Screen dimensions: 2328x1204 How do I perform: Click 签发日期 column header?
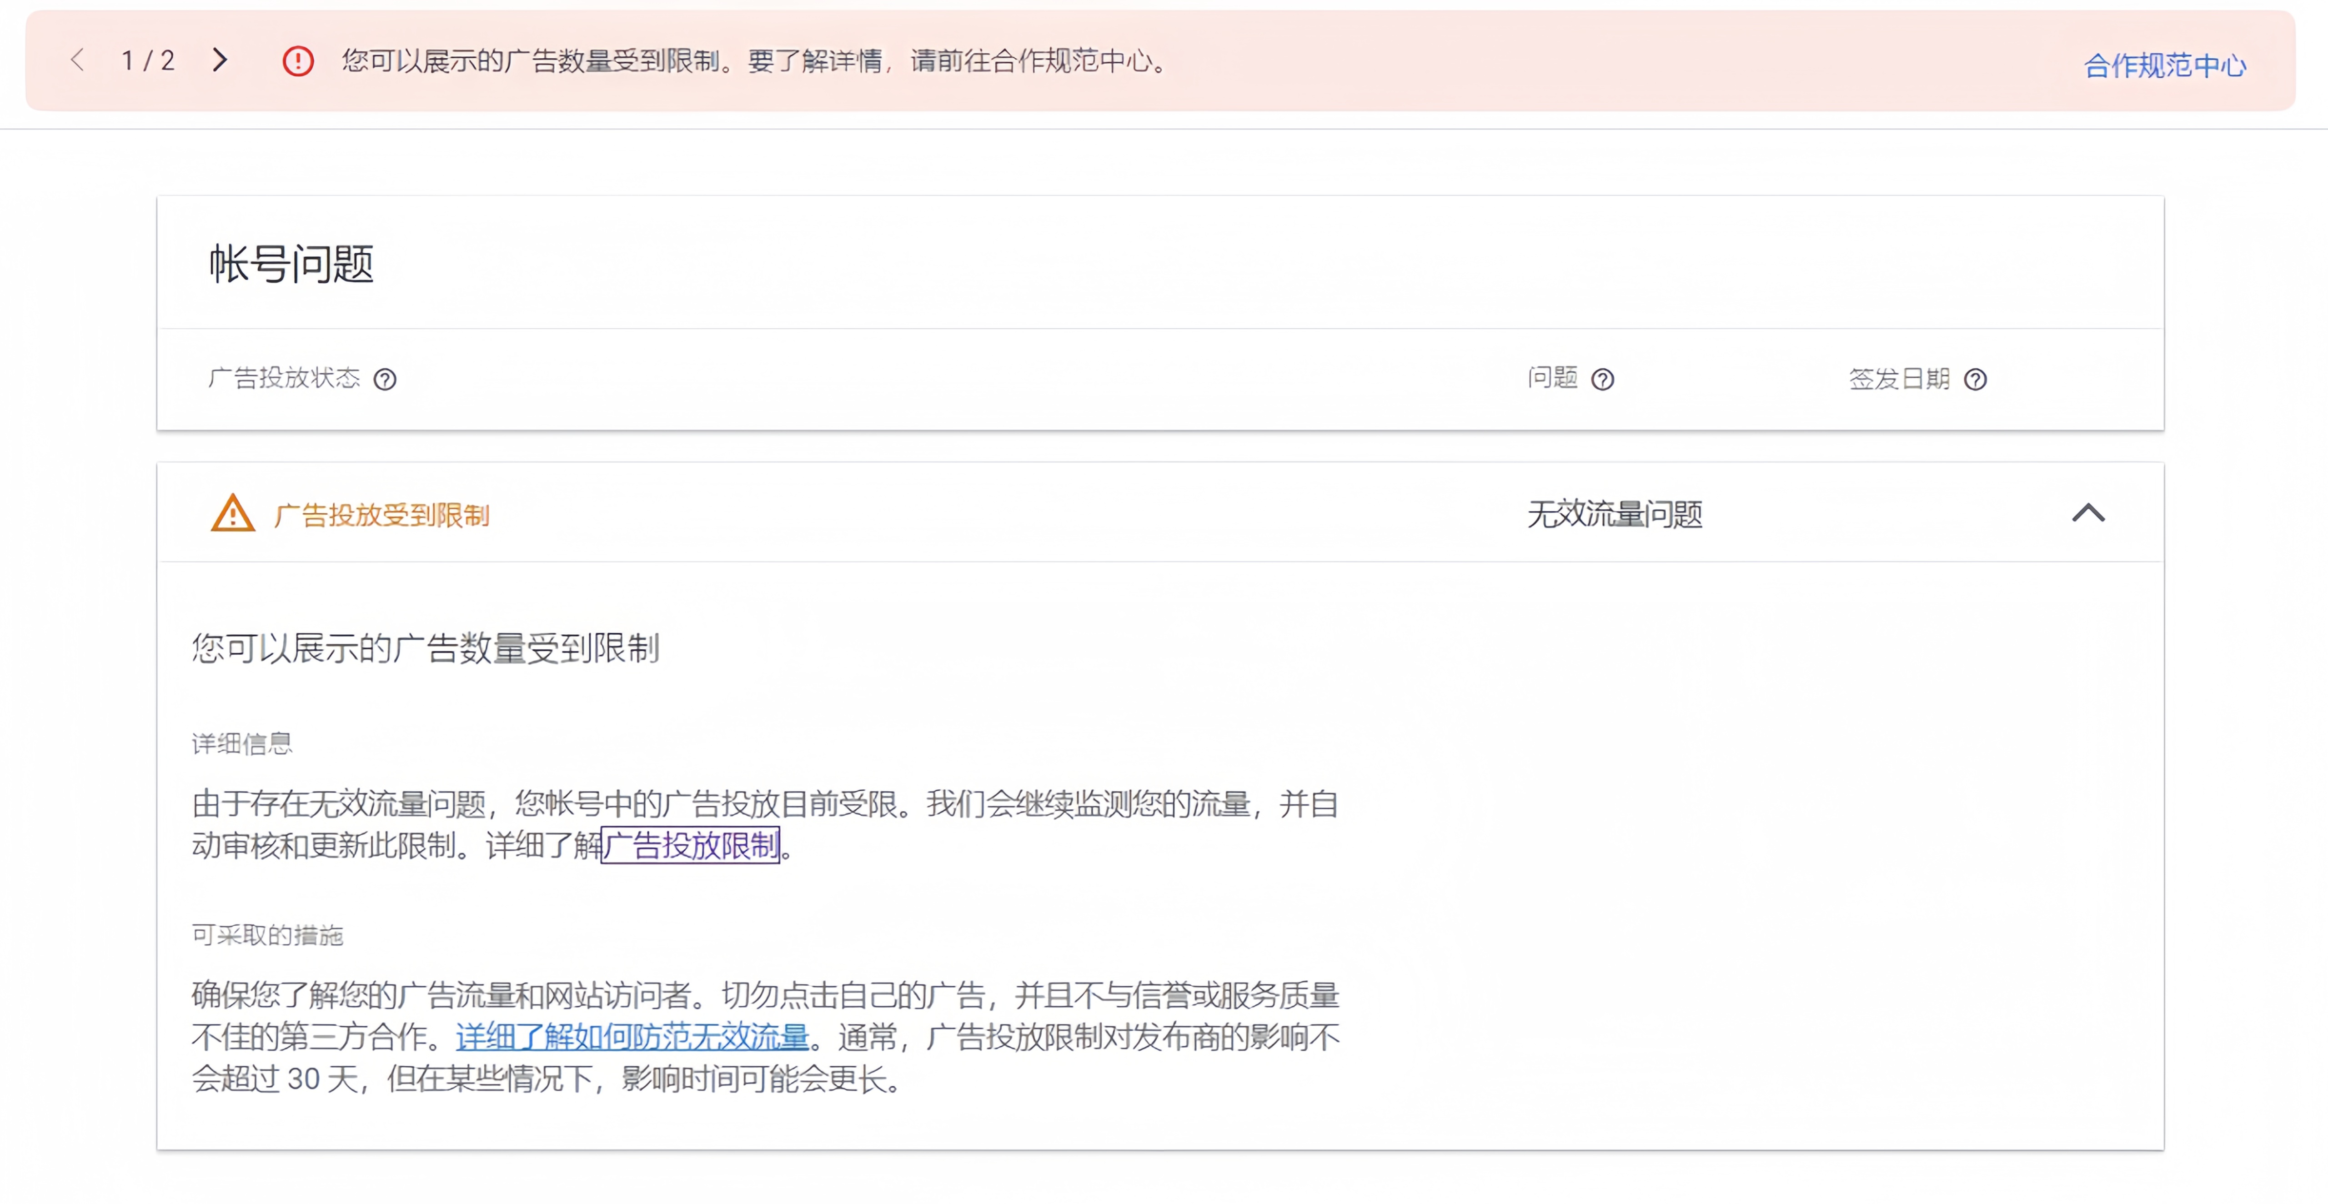click(x=1900, y=379)
